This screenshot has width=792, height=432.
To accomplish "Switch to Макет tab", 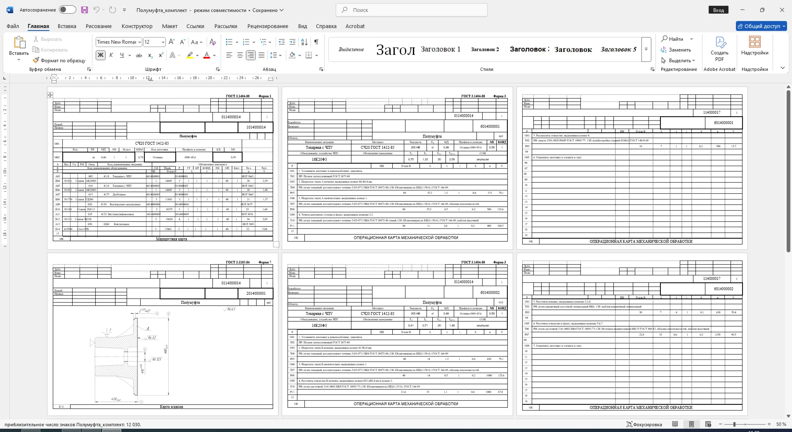I will tap(170, 26).
